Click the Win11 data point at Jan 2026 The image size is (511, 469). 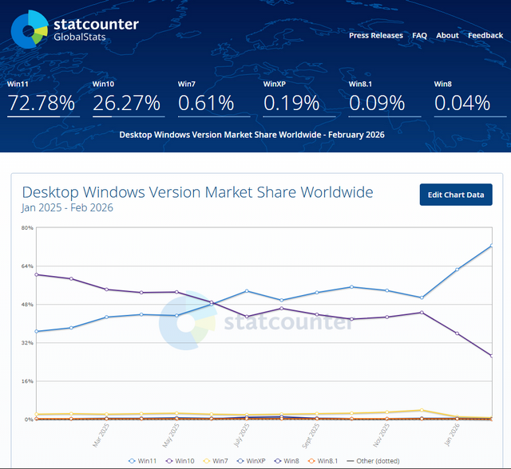coord(457,270)
